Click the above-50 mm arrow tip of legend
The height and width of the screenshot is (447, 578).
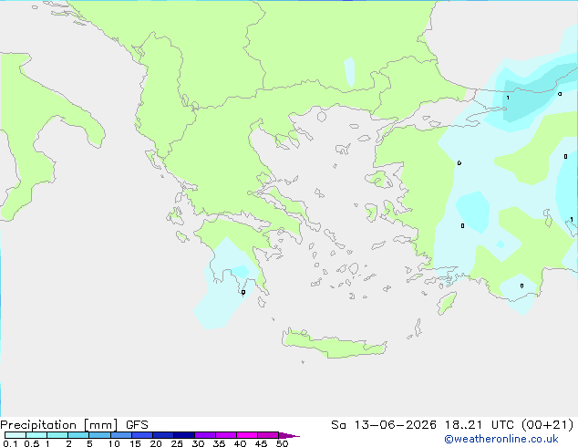(x=289, y=435)
